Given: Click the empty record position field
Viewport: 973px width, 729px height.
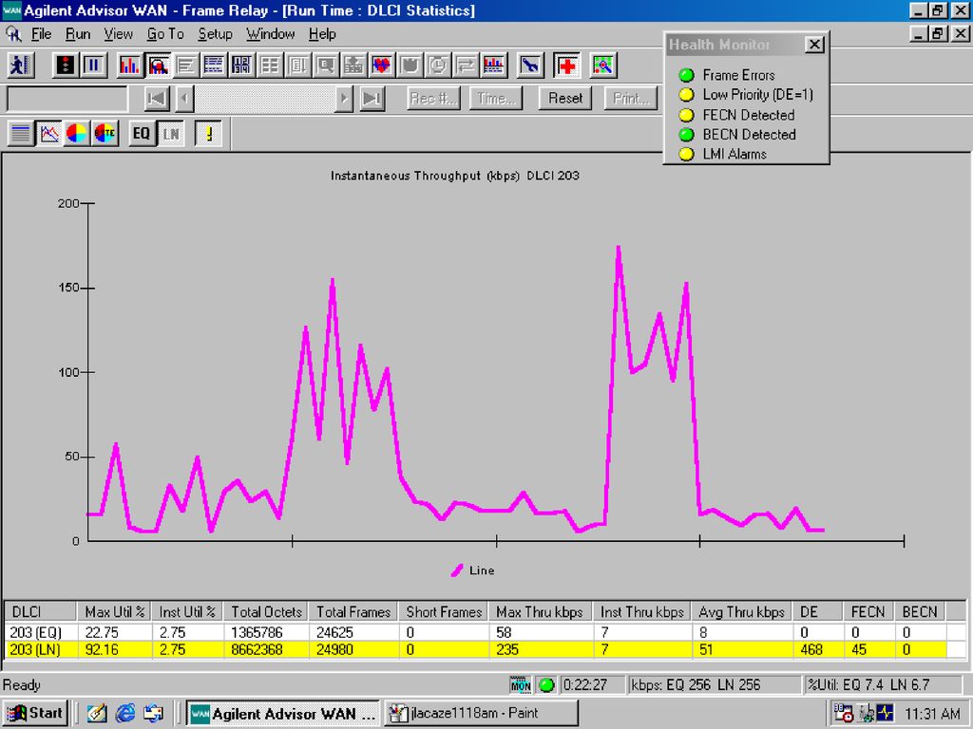Looking at the screenshot, I should click(x=67, y=99).
